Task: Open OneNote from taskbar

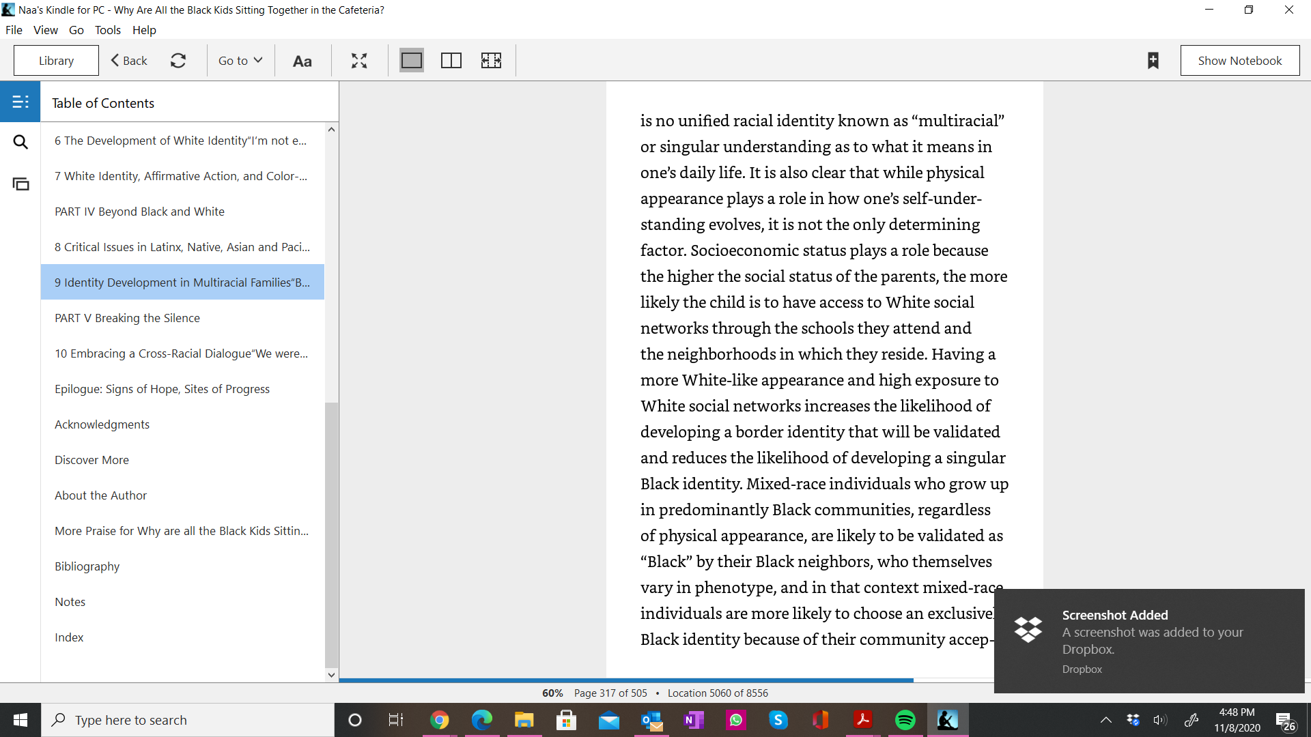Action: point(694,720)
